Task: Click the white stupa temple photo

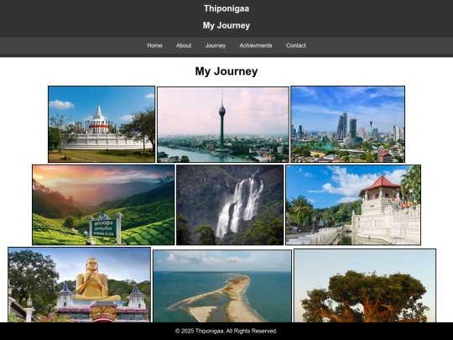Action: point(102,124)
